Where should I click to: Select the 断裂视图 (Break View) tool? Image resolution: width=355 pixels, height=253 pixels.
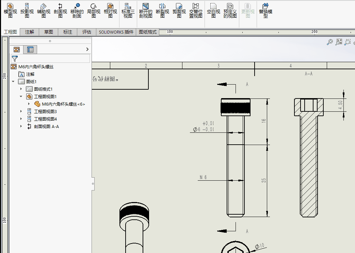tap(162, 11)
